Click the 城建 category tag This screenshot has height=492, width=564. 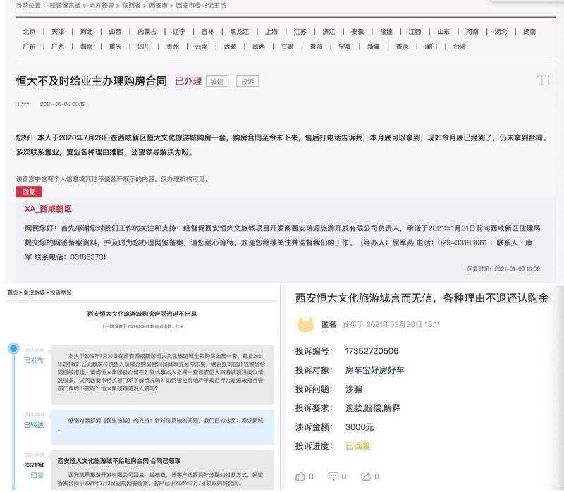pos(217,82)
